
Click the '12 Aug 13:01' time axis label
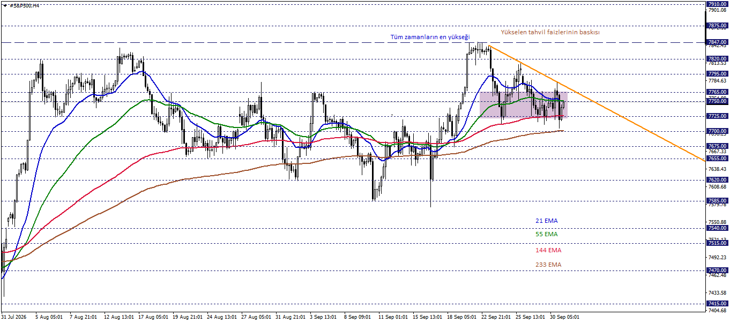pos(120,317)
